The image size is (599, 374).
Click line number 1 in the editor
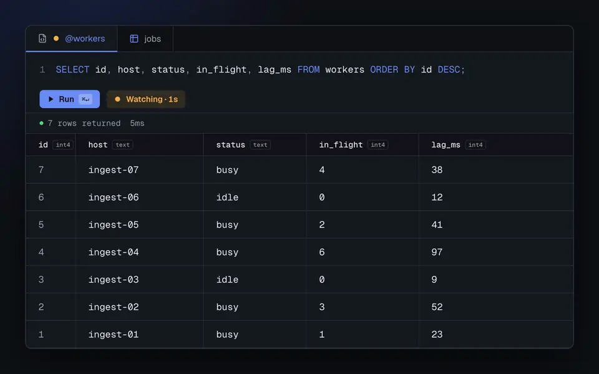[42, 69]
